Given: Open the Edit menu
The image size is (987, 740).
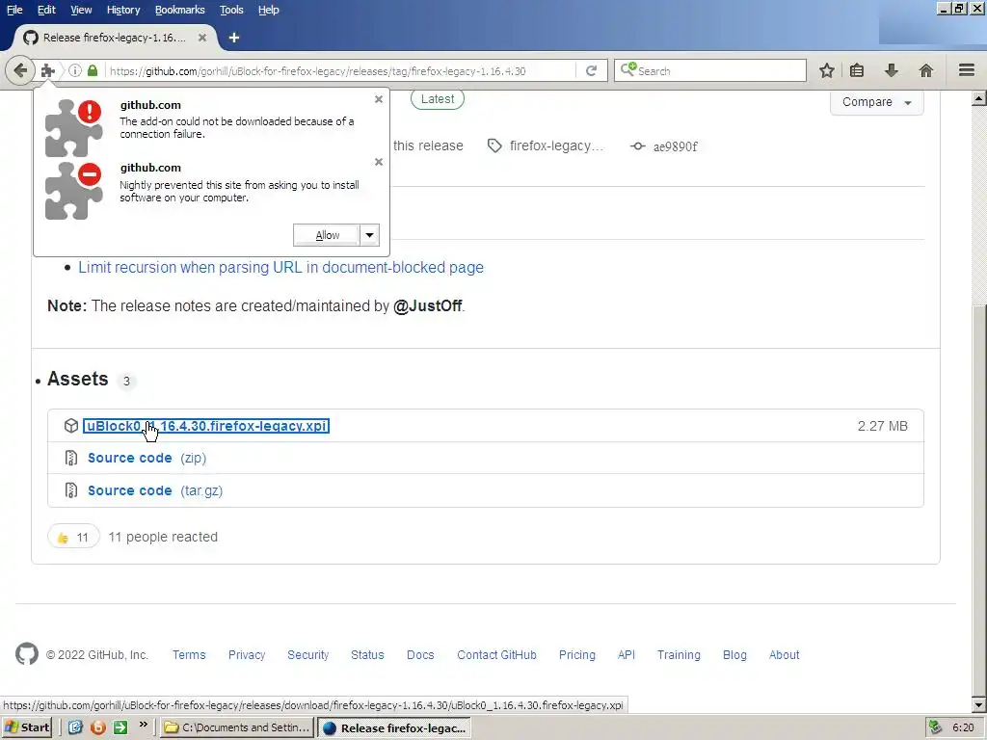Looking at the screenshot, I should point(46,10).
